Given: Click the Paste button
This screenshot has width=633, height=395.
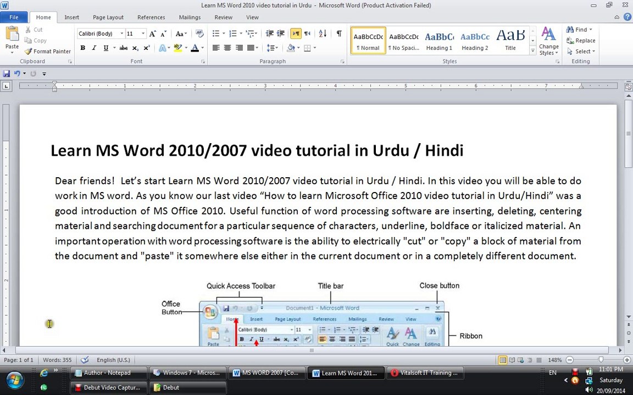Looking at the screenshot, I should pyautogui.click(x=12, y=40).
